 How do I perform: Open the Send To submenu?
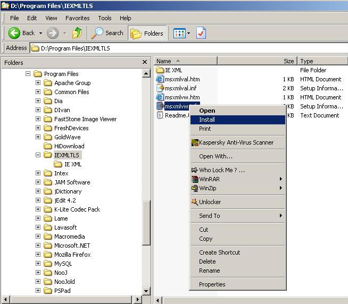238,216
